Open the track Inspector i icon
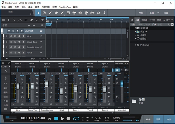This screenshot has width=175, height=124. [x=9, y=20]
